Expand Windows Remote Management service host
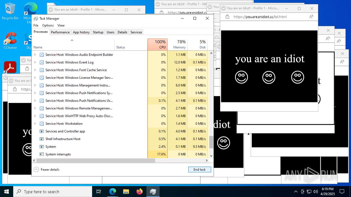Image resolution: width=351 pixels, height=197 pixels. pyautogui.click(x=35, y=108)
